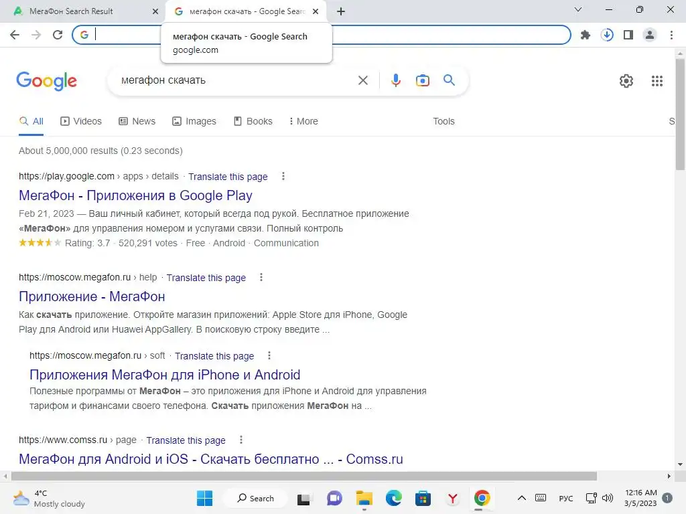
Task: Open the Windows Start menu
Action: (x=204, y=498)
